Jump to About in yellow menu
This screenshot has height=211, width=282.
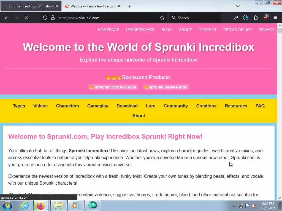(x=139, y=116)
